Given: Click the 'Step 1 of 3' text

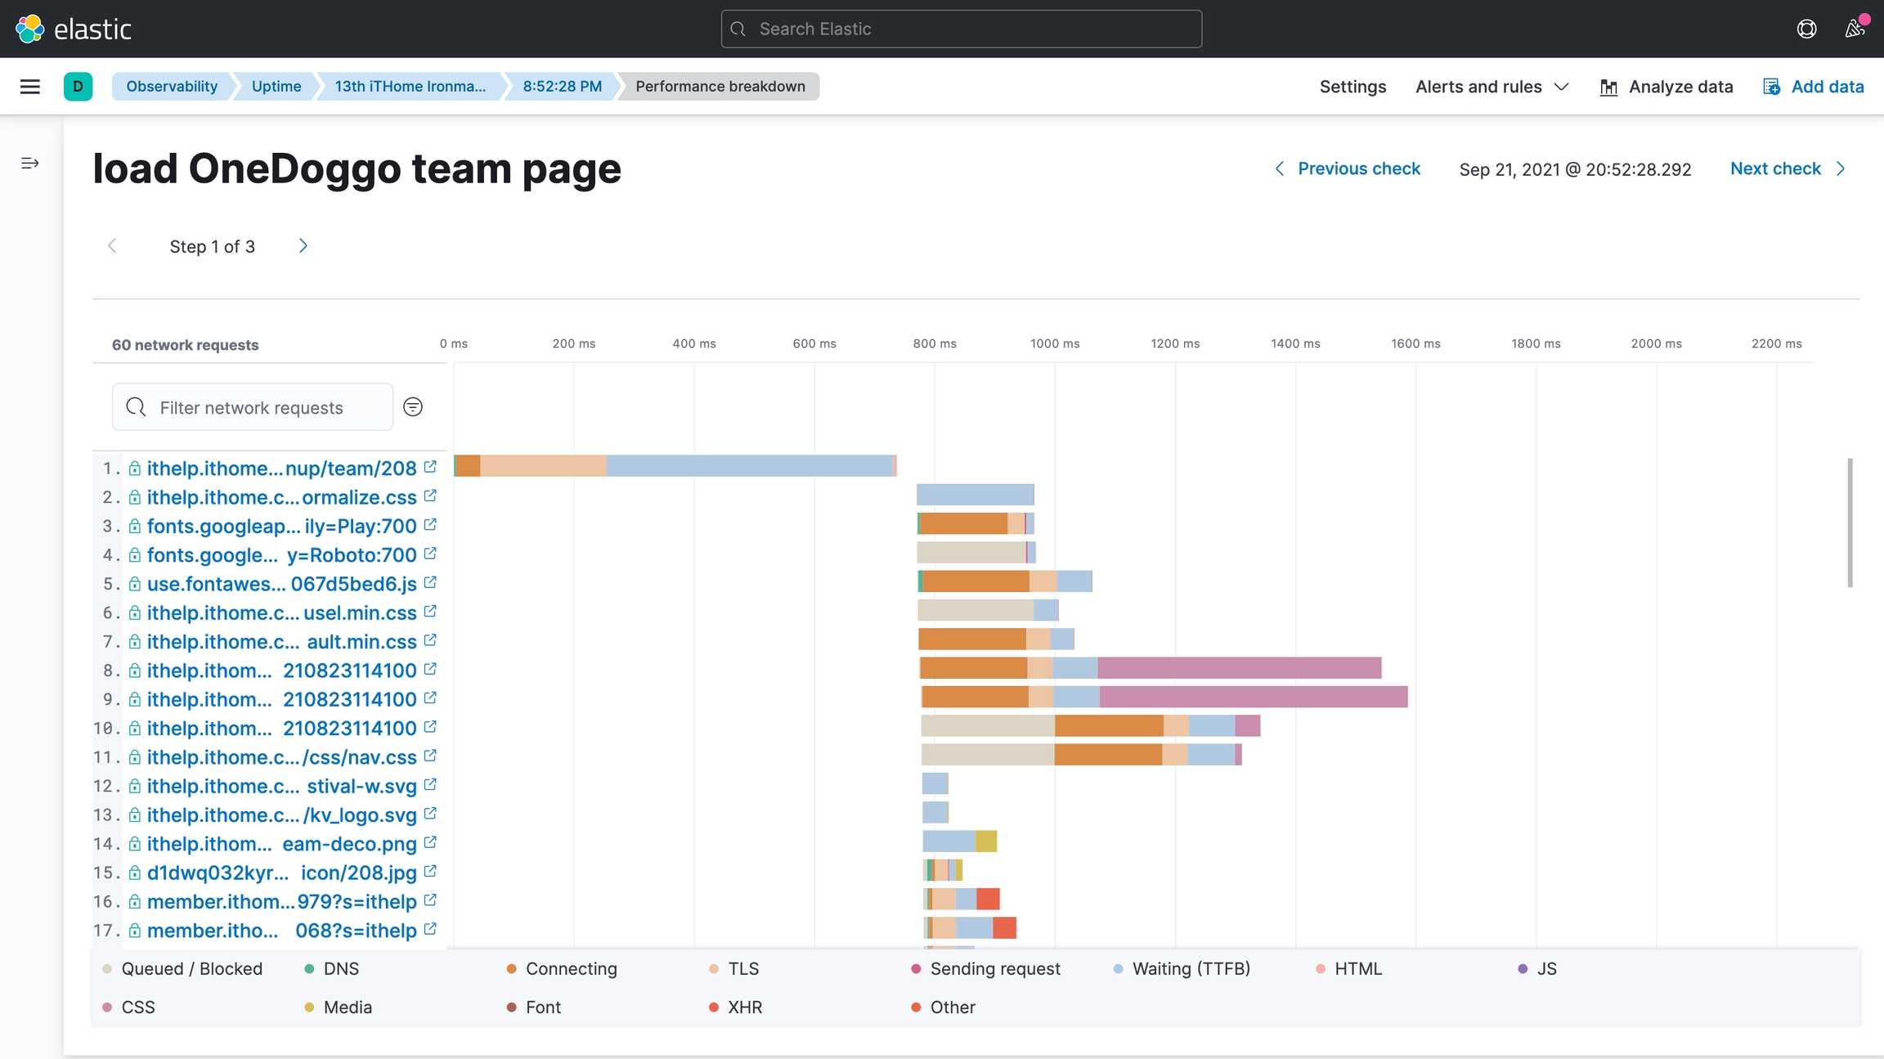Looking at the screenshot, I should [x=213, y=246].
